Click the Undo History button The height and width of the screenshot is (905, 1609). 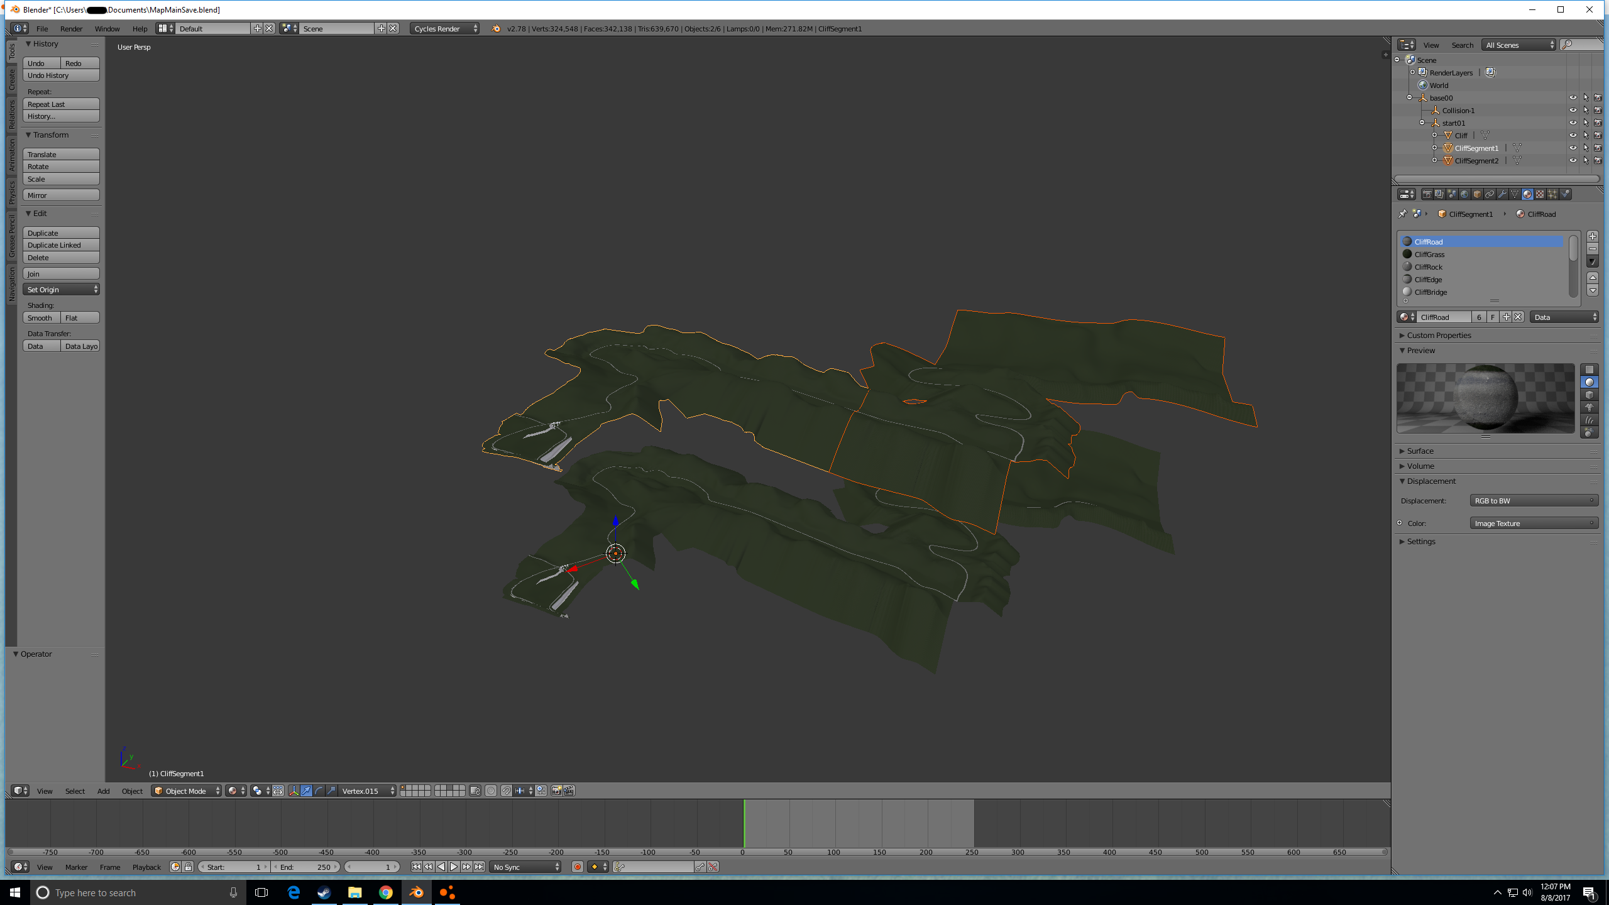pos(61,75)
